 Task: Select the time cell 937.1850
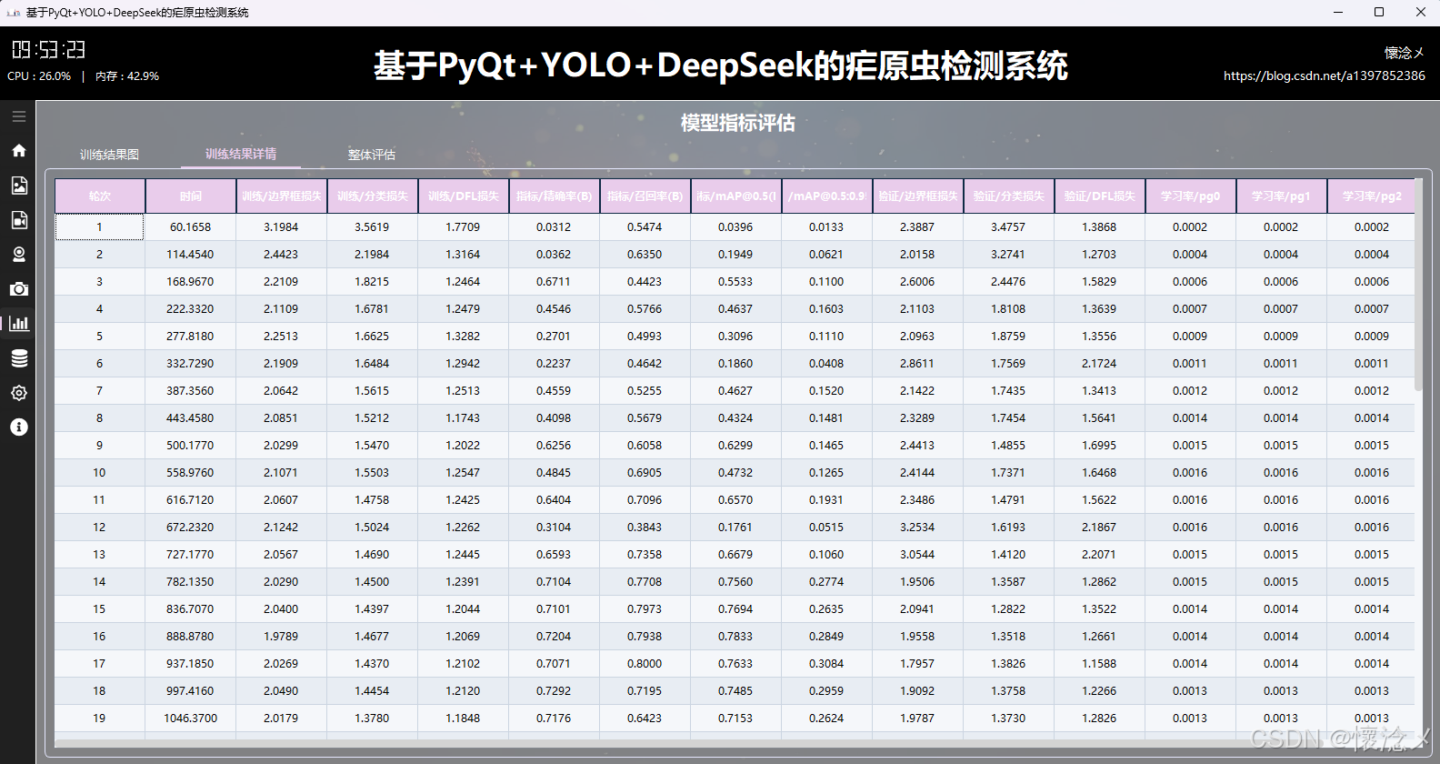click(191, 664)
